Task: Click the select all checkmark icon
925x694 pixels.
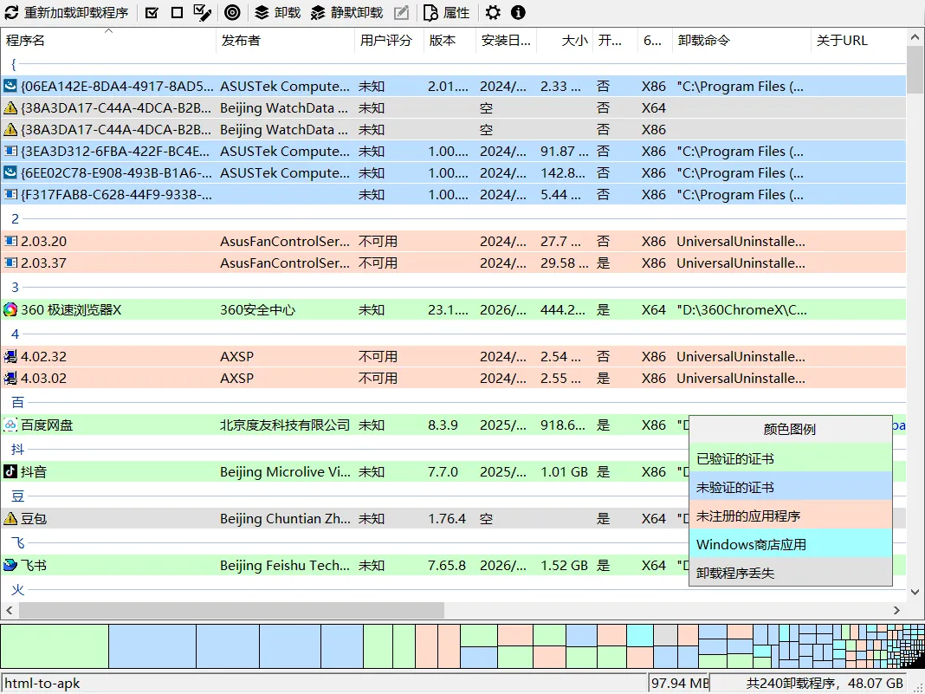Action: tap(152, 12)
